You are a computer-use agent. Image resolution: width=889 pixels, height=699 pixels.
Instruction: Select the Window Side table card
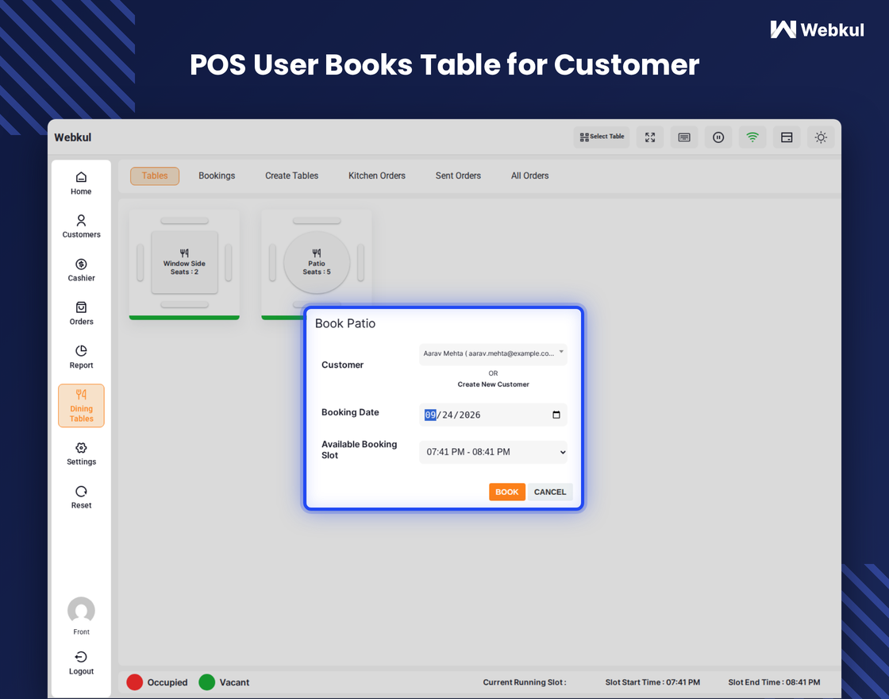(184, 265)
